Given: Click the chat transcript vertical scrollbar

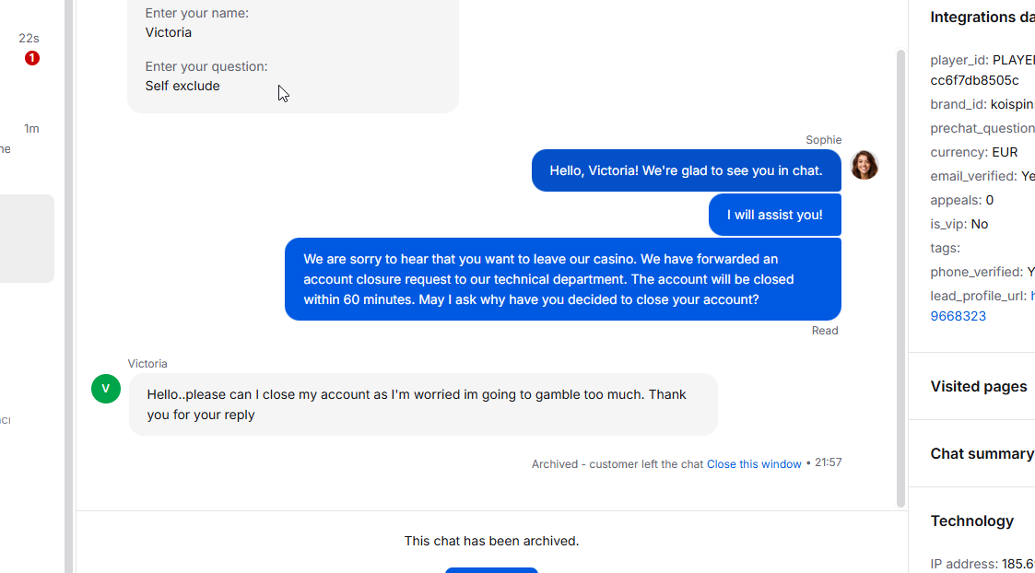Looking at the screenshot, I should (900, 276).
